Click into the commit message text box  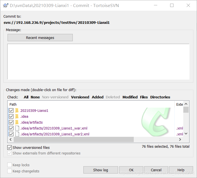pyautogui.click(x=98, y=62)
